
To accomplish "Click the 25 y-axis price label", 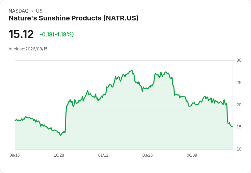I will point(239,83).
